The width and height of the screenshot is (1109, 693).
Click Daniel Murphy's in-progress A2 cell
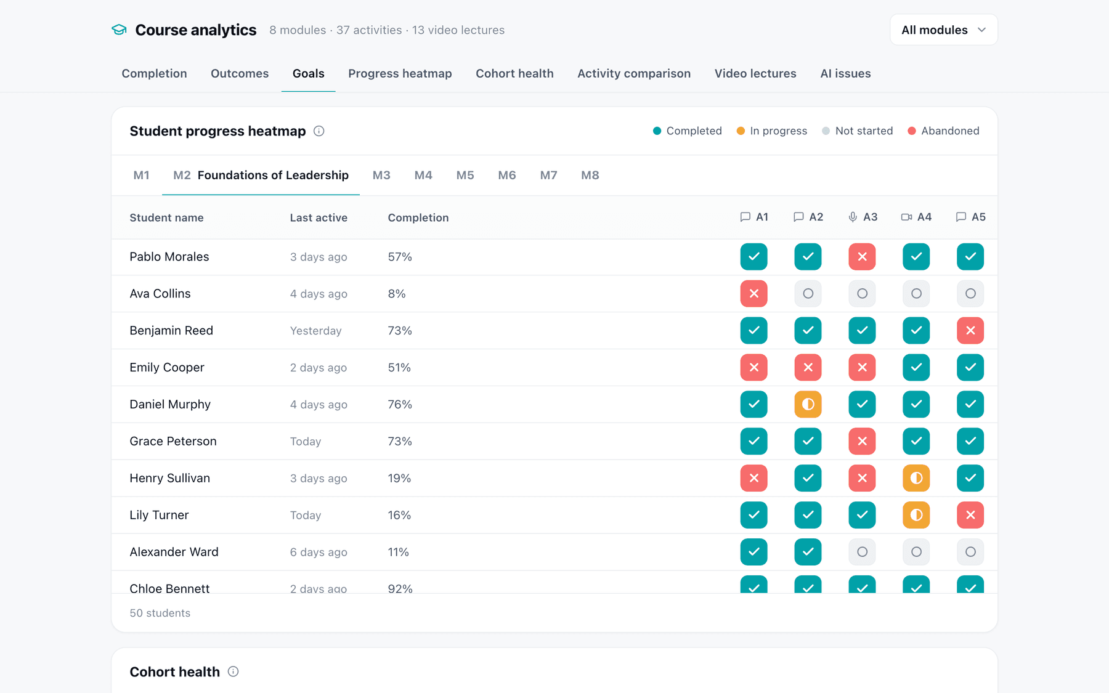[x=808, y=405]
